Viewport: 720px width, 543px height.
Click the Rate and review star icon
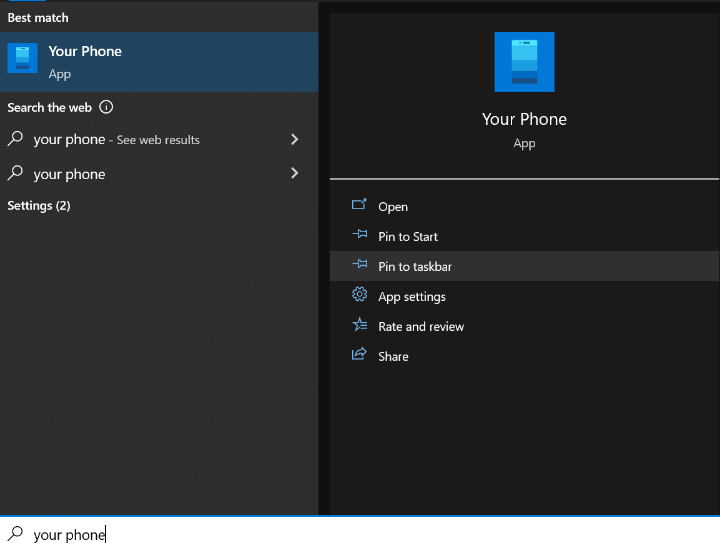click(360, 326)
